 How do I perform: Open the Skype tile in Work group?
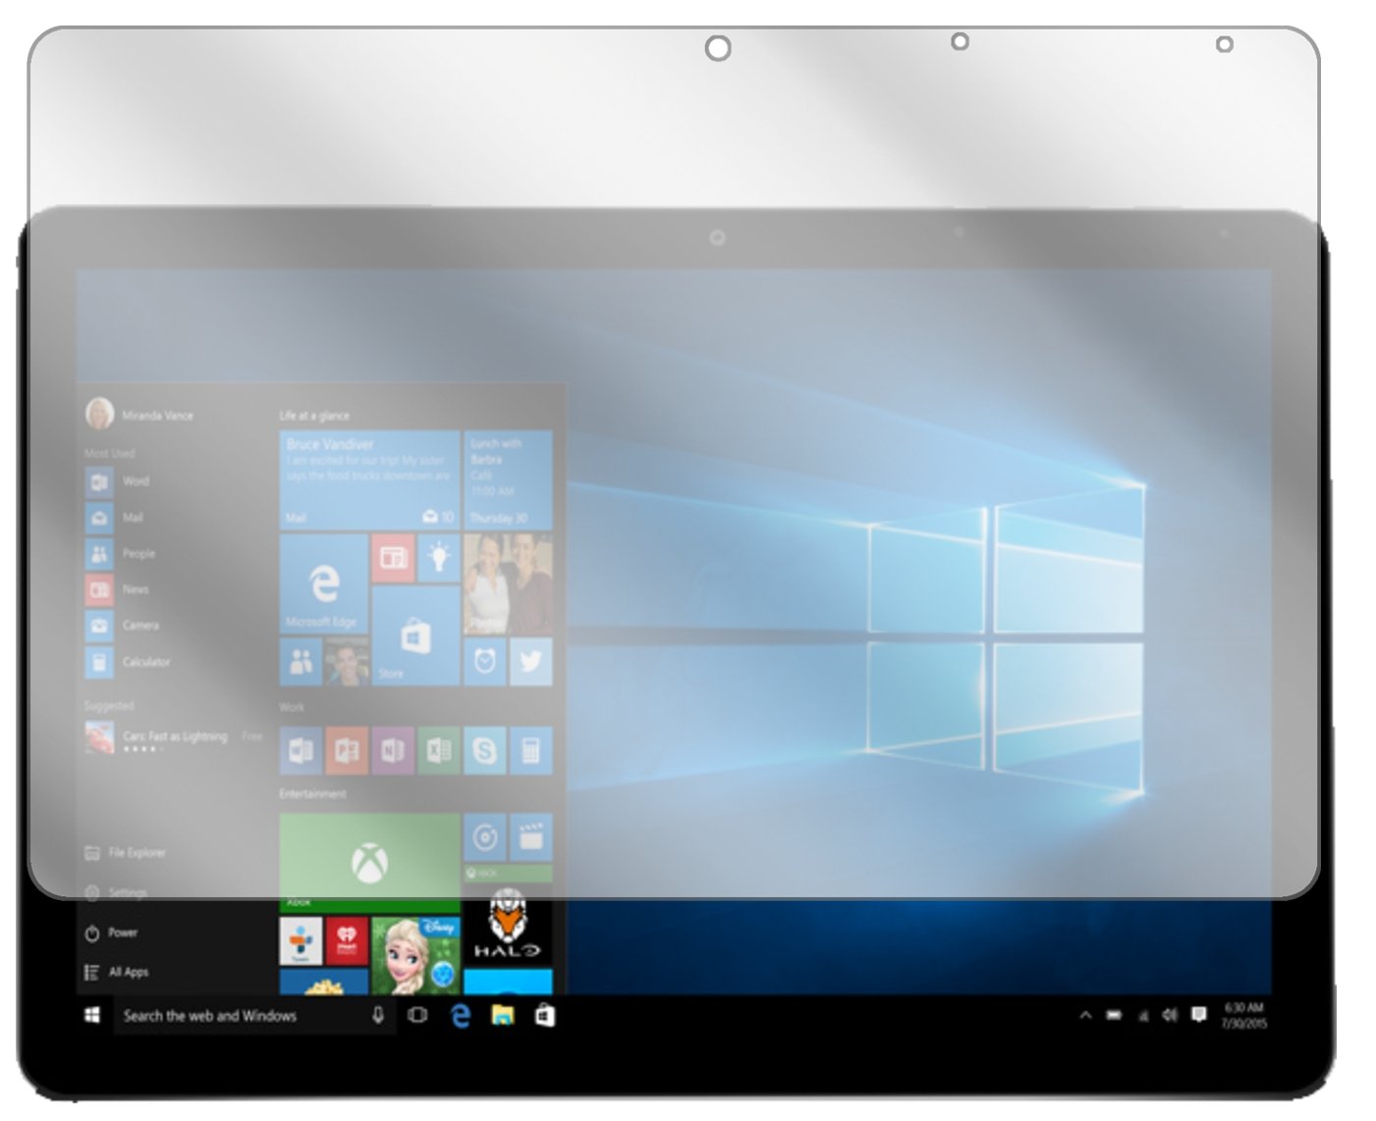pos(484,751)
